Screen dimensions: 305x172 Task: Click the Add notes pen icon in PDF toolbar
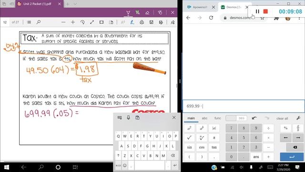tap(132, 22)
